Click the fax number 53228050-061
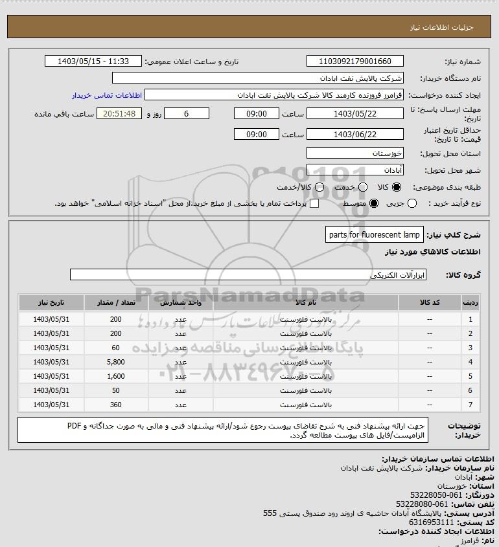This screenshot has width=499, height=547. [x=435, y=495]
